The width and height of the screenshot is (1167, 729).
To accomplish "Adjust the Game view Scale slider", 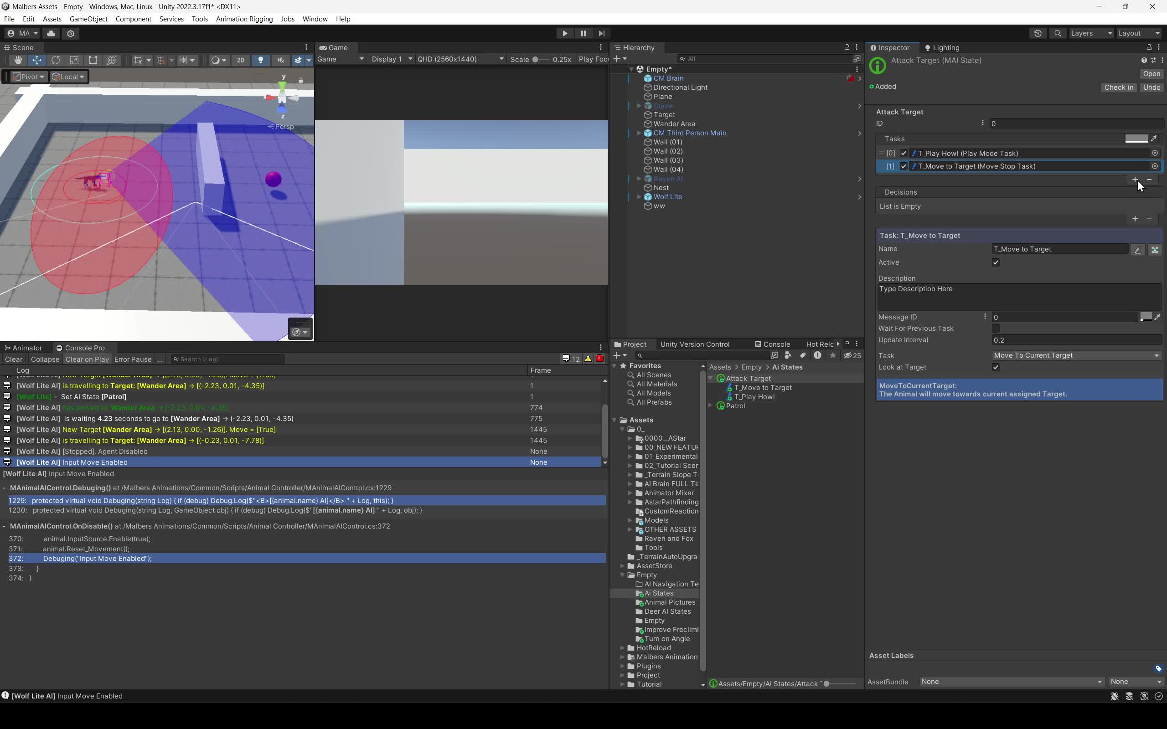I will pos(536,59).
